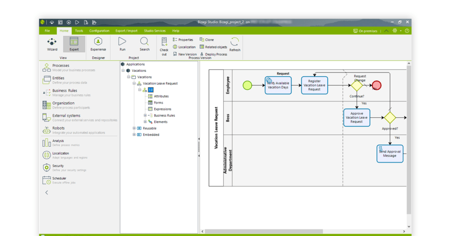Screen dimensions: 451x236
Task: Click the Deploy Process button
Action: point(214,54)
